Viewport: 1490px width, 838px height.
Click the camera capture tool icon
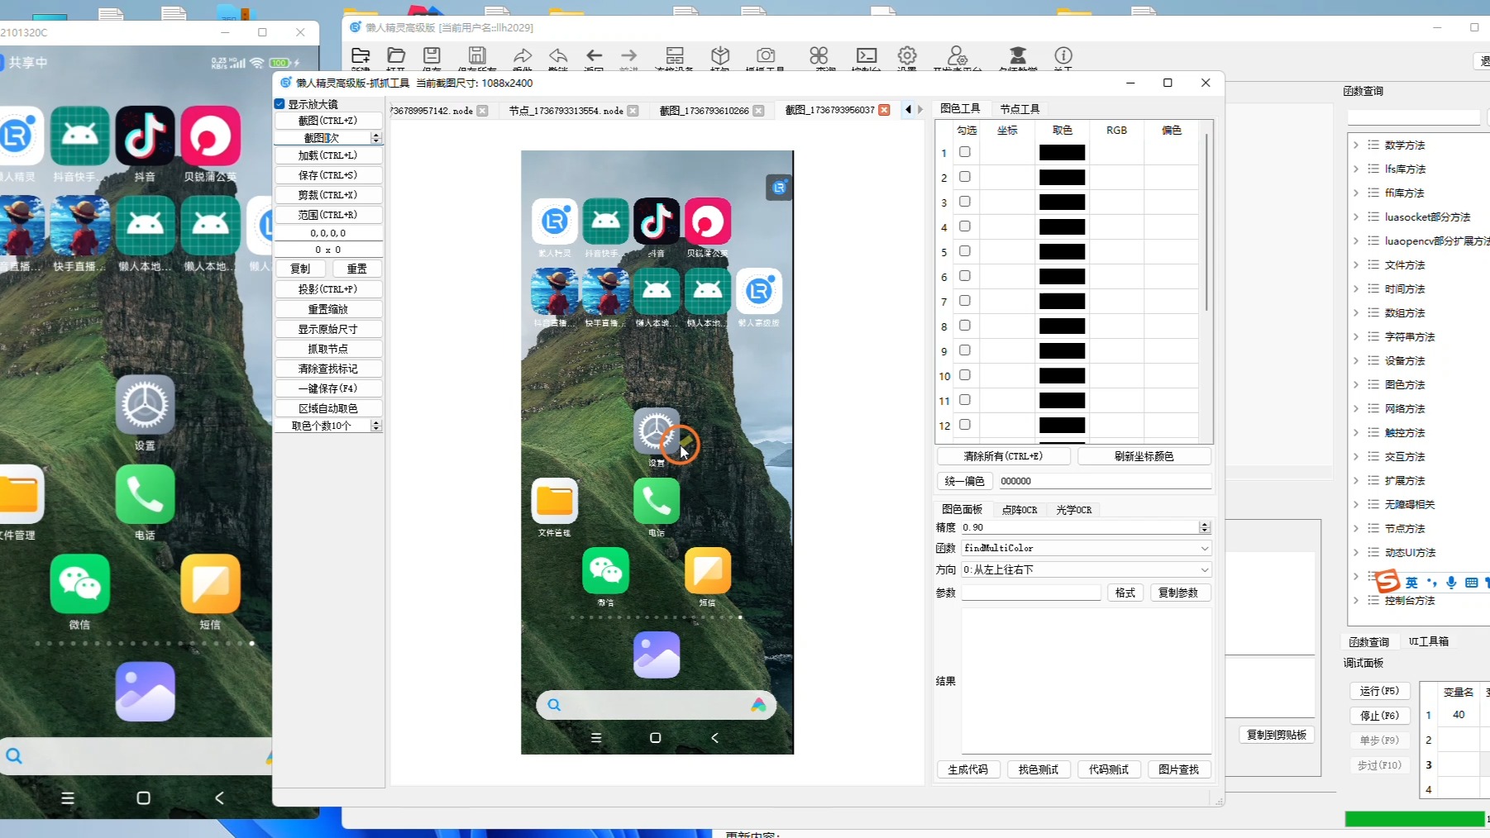point(766,56)
